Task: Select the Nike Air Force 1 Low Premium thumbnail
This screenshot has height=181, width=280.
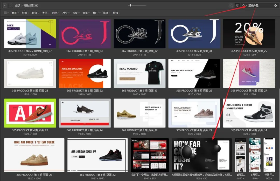Action: [194, 113]
